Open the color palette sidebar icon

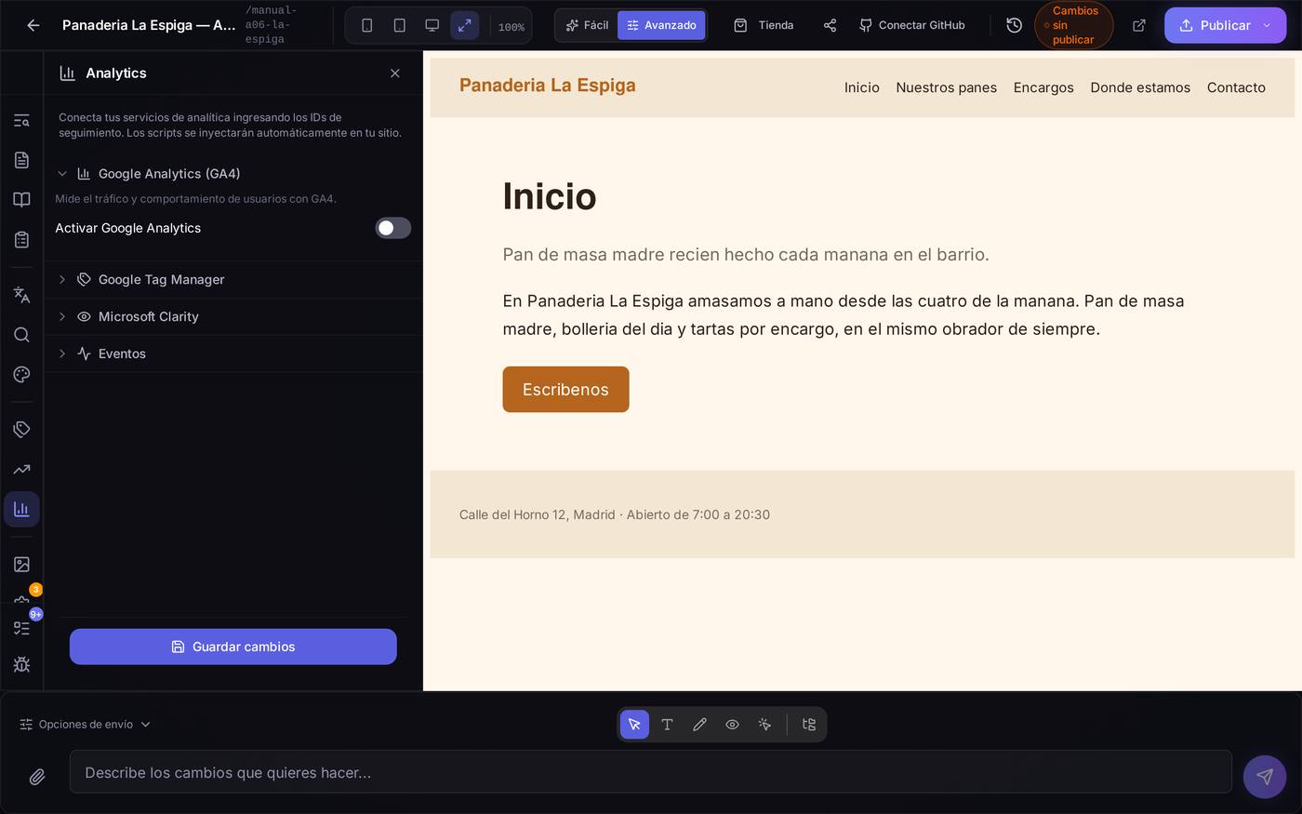(21, 374)
